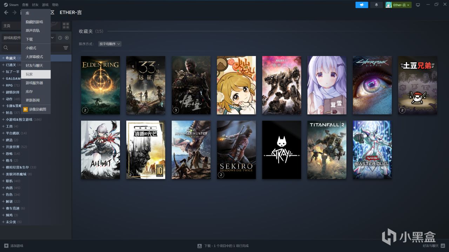Open the 帮助 menu bar item
449x252 pixels.
click(x=55, y=5)
